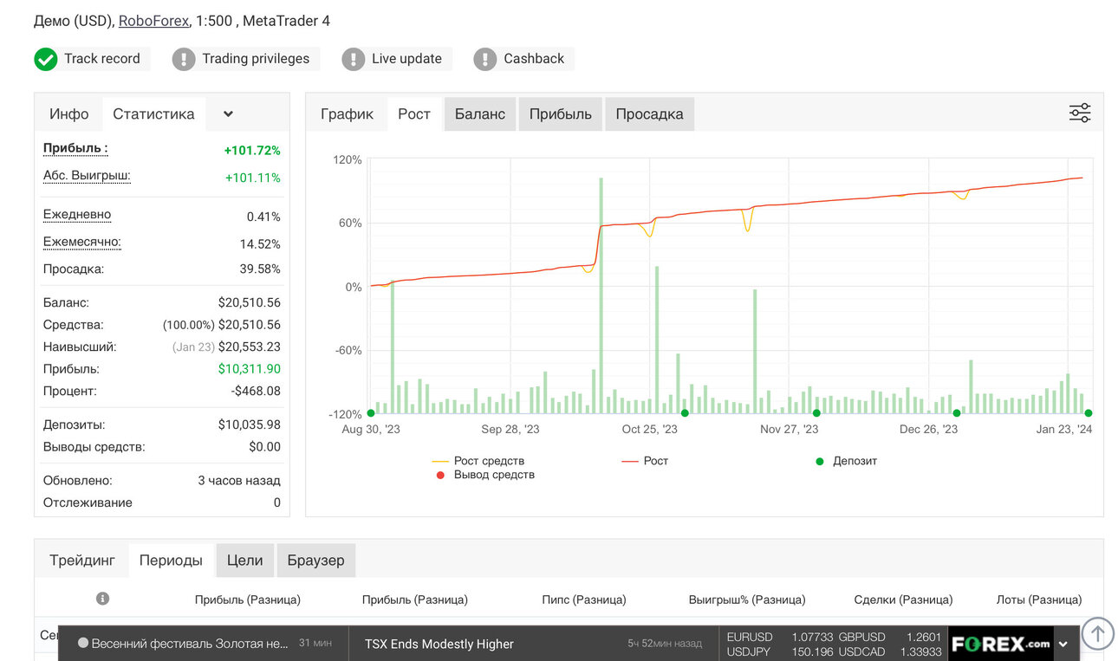Select the 'Рост' chart tab
Image resolution: width=1118 pixels, height=661 pixels.
(414, 113)
